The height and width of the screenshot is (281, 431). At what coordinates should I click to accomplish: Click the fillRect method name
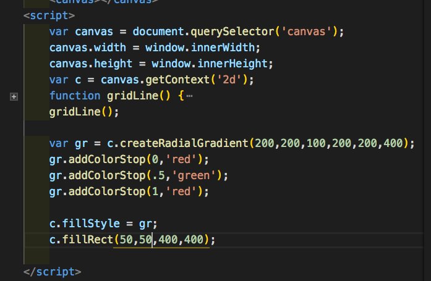(88, 240)
